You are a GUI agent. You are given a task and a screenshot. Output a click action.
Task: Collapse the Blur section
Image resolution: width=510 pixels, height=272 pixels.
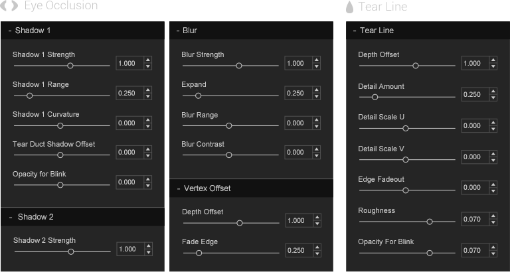pyautogui.click(x=177, y=31)
